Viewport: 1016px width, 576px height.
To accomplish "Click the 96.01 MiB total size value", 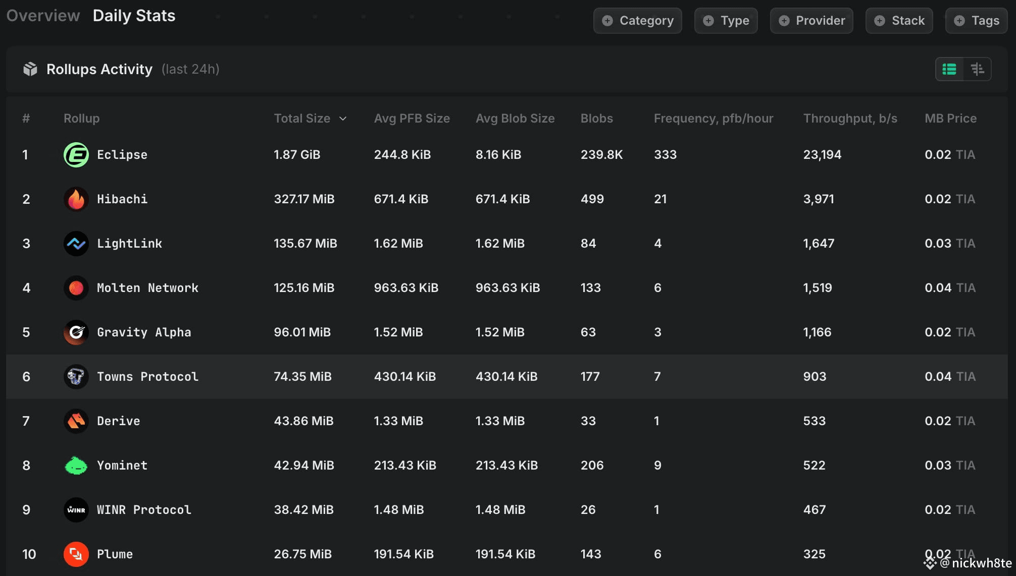I will point(302,332).
